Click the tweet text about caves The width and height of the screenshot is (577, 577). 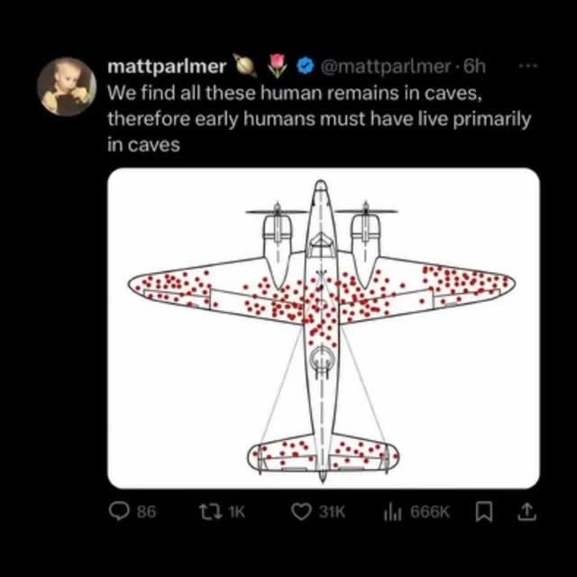click(318, 118)
